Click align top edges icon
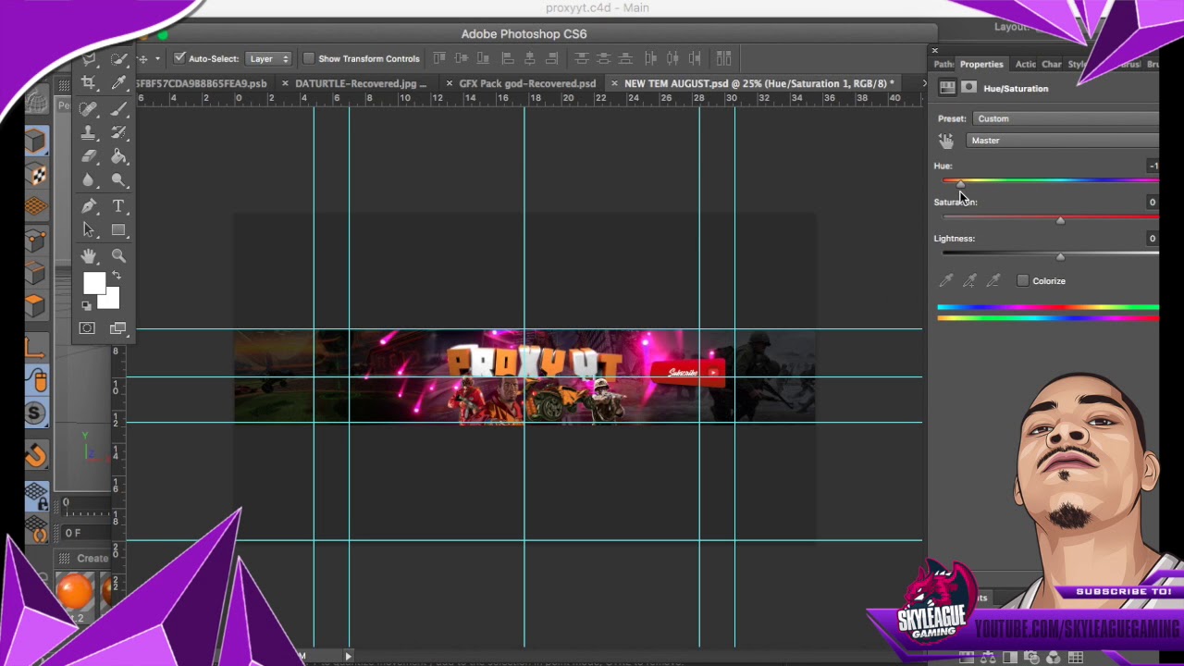 440,58
